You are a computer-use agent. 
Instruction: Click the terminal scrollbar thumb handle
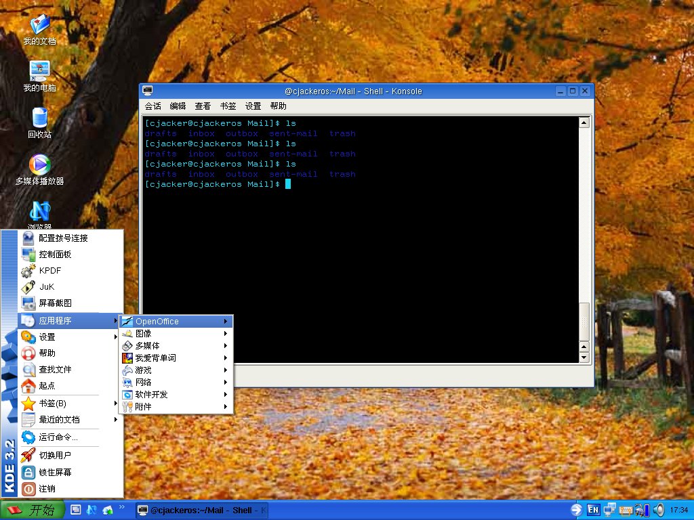click(x=584, y=322)
